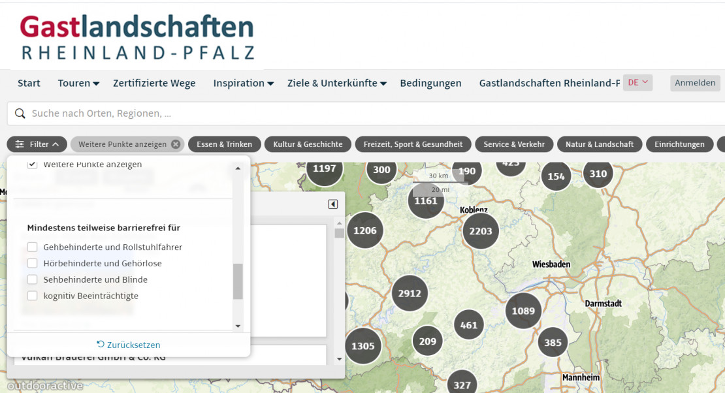Open the map cluster marker 461
The image size is (725, 393).
point(468,325)
